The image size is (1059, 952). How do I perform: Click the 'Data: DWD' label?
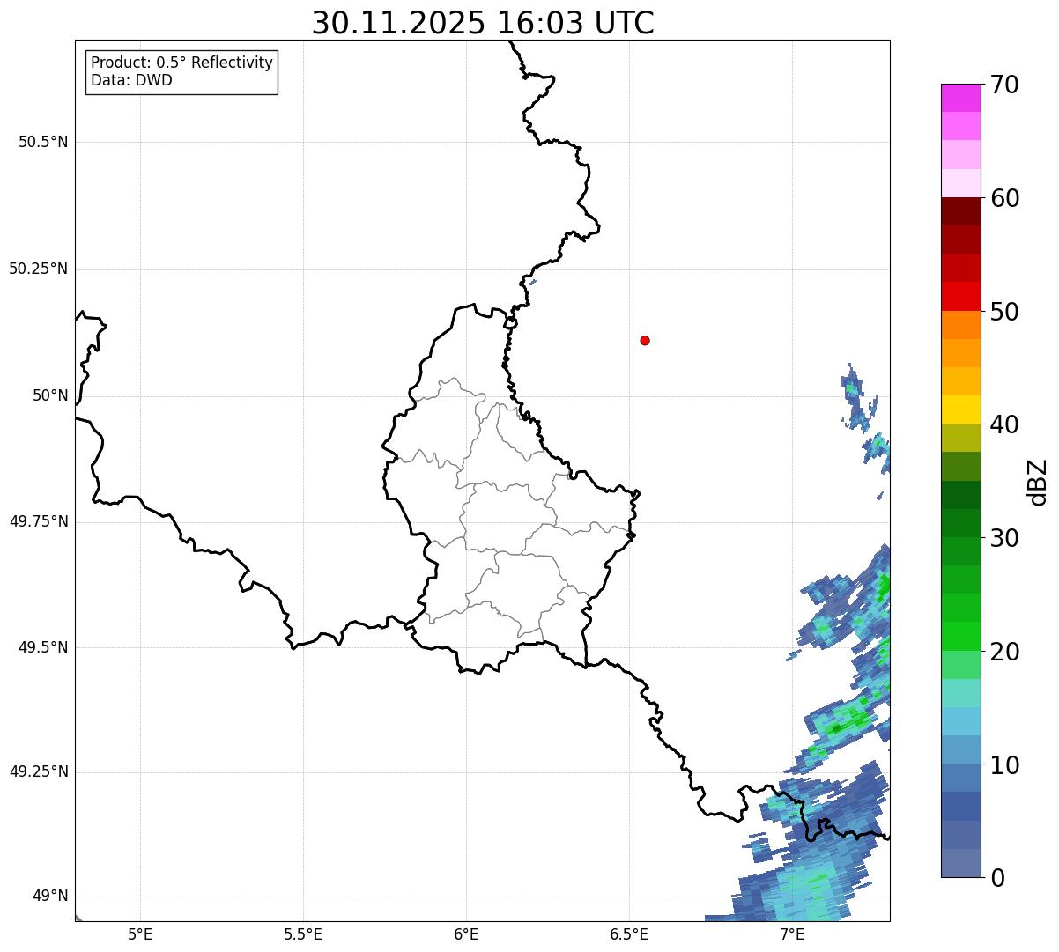(x=131, y=81)
